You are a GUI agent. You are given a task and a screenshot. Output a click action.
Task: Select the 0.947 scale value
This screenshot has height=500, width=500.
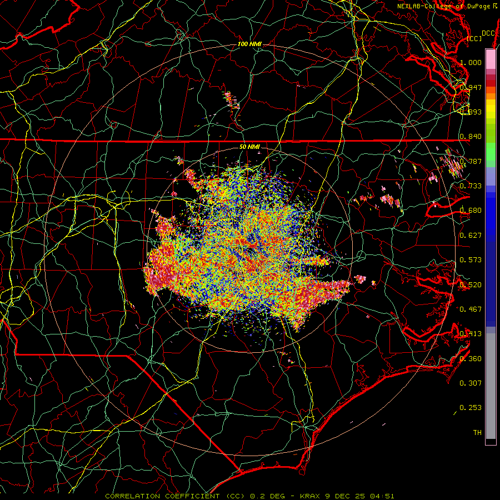471,87
